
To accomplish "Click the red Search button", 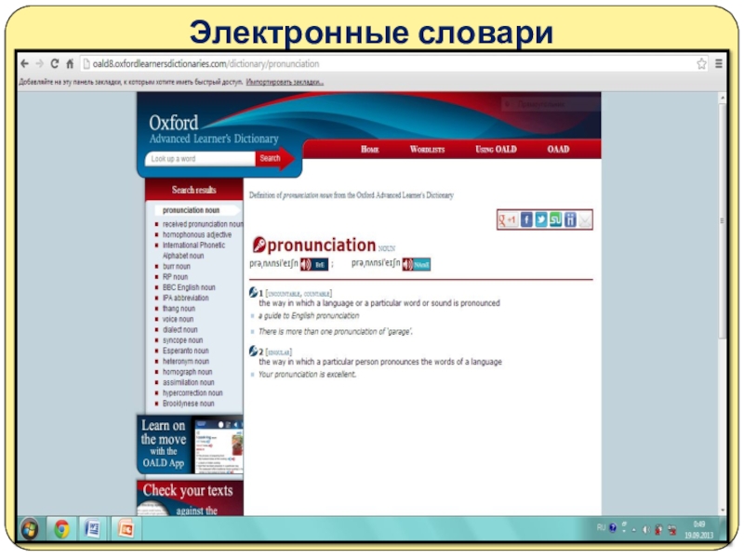I will click(273, 158).
